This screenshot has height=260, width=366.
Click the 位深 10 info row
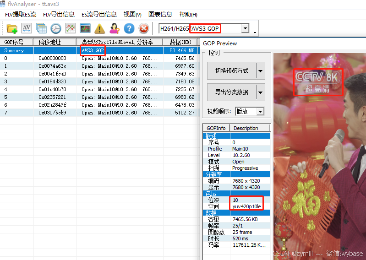tap(237, 200)
